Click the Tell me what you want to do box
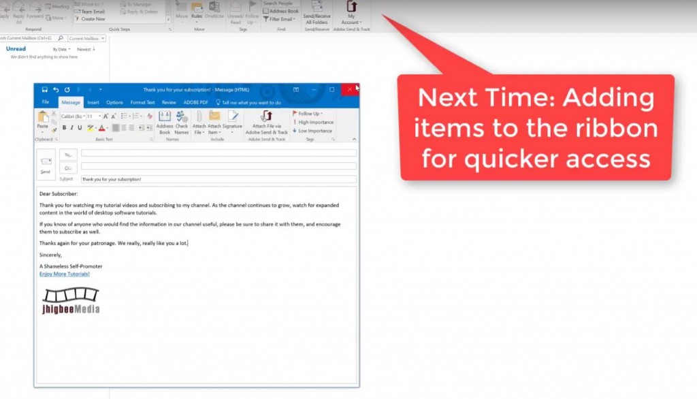The width and height of the screenshot is (697, 399). coord(248,102)
